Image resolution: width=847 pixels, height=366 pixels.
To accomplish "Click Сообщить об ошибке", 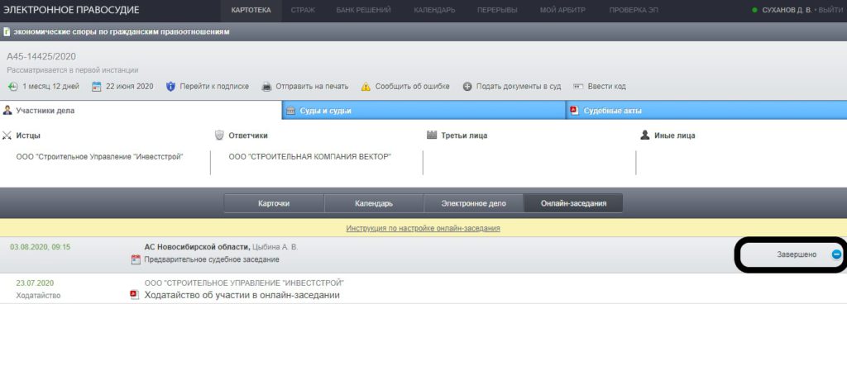I will point(412,87).
